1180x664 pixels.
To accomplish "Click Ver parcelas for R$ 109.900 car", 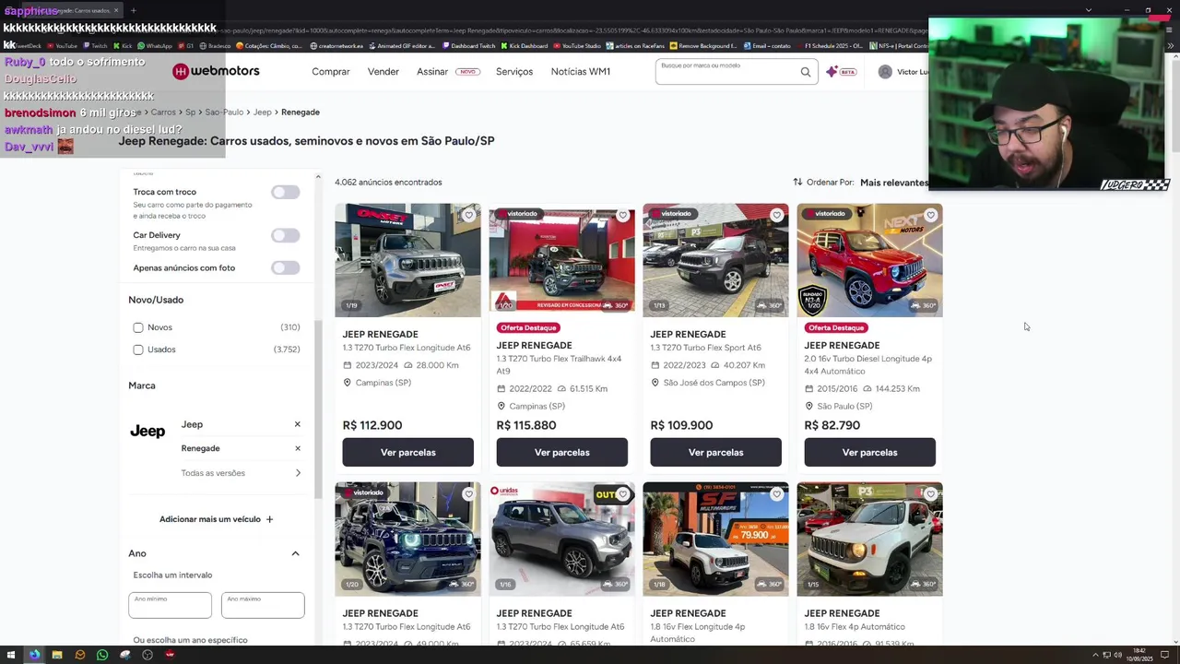I will point(715,452).
